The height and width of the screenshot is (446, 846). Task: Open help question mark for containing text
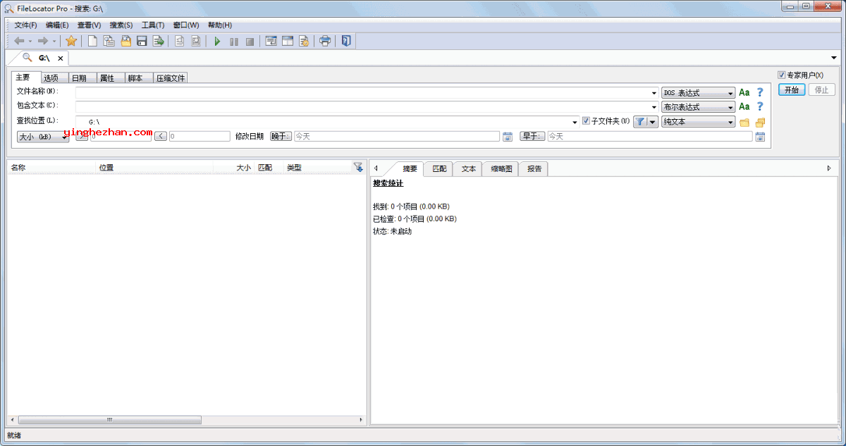pyautogui.click(x=760, y=106)
